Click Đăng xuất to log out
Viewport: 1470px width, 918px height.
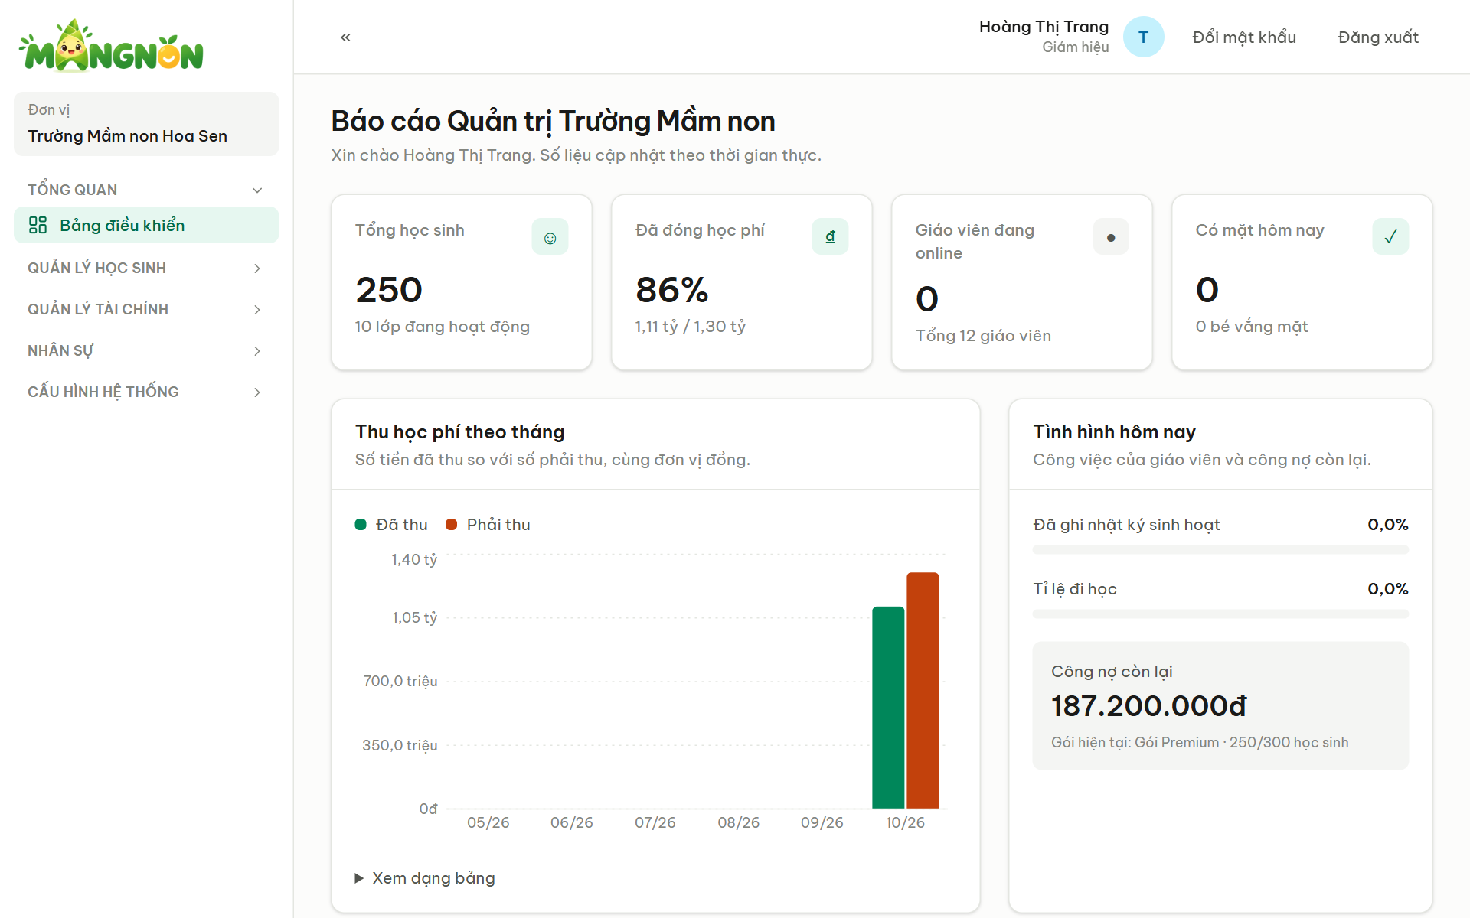[x=1378, y=37]
